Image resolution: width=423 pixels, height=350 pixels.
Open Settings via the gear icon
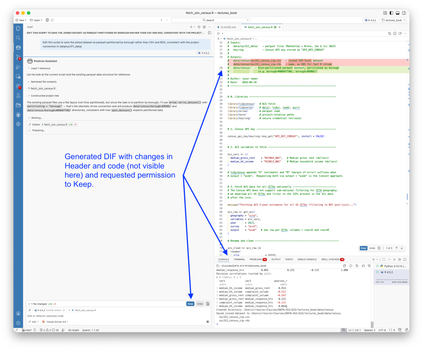pos(18,323)
